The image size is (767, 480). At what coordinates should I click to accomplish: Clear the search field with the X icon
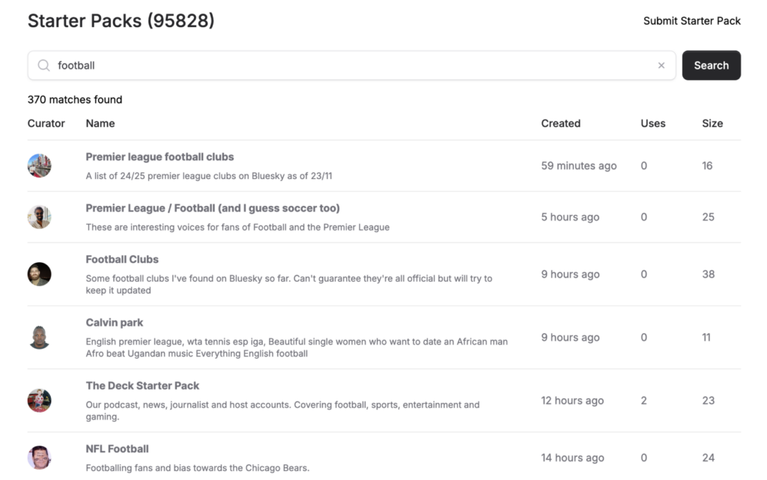661,66
